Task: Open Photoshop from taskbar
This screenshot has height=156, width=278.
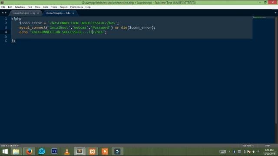Action: tap(54, 151)
